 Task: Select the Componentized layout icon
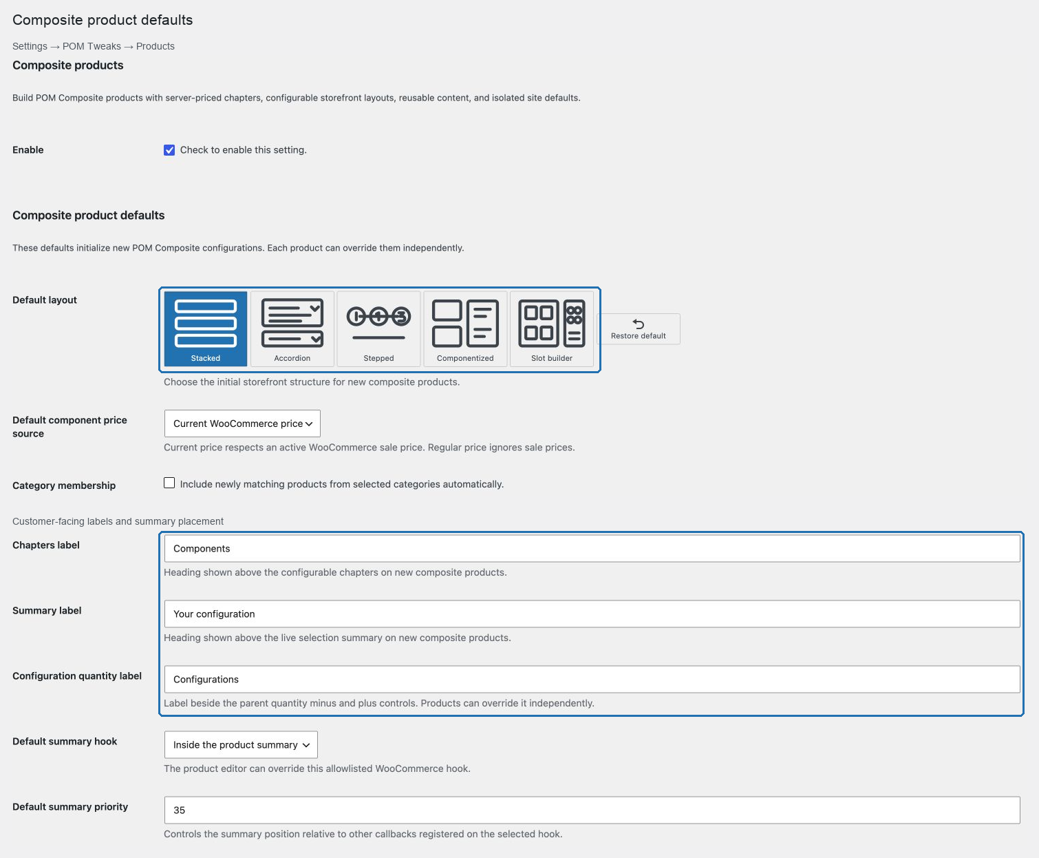coord(465,328)
